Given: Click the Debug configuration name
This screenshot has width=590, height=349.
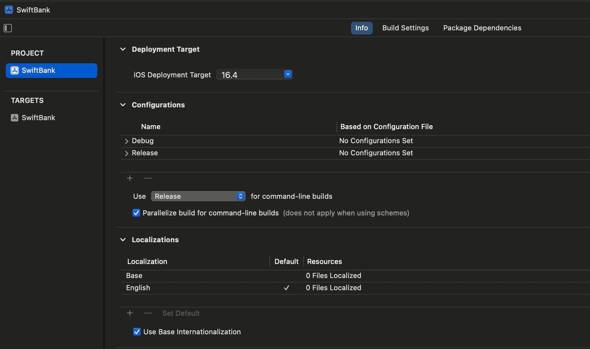Looking at the screenshot, I should (143, 141).
